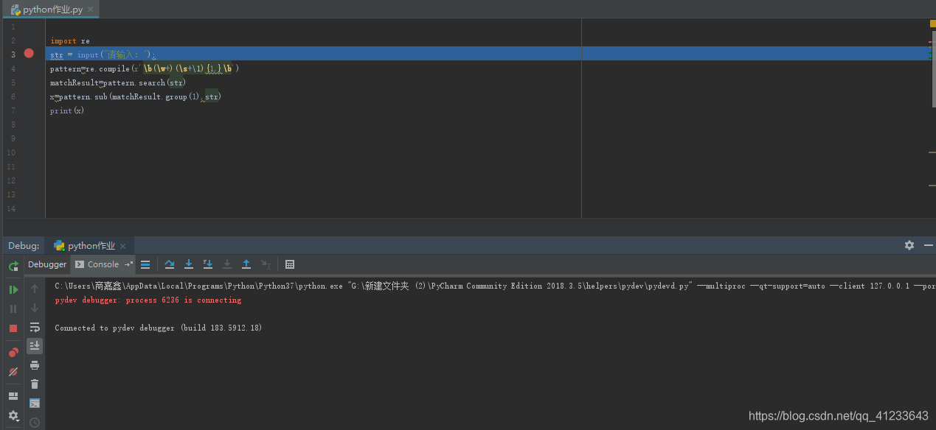Open the Evaluate Expression calculator icon
936x430 pixels.
pos(290,264)
